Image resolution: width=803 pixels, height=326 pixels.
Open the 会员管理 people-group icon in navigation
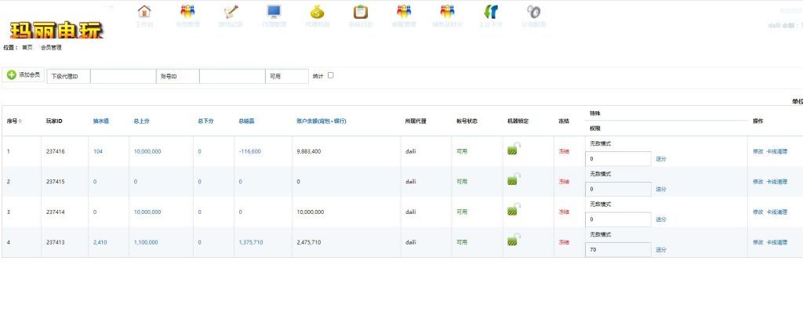point(188,11)
